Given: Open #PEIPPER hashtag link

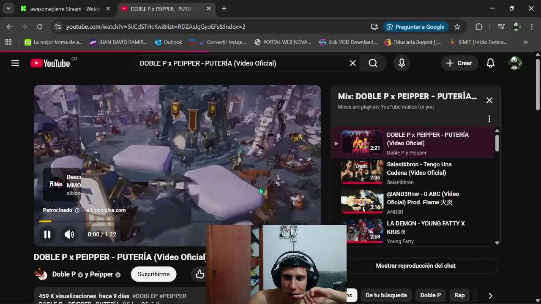Looking at the screenshot, I should click(173, 296).
